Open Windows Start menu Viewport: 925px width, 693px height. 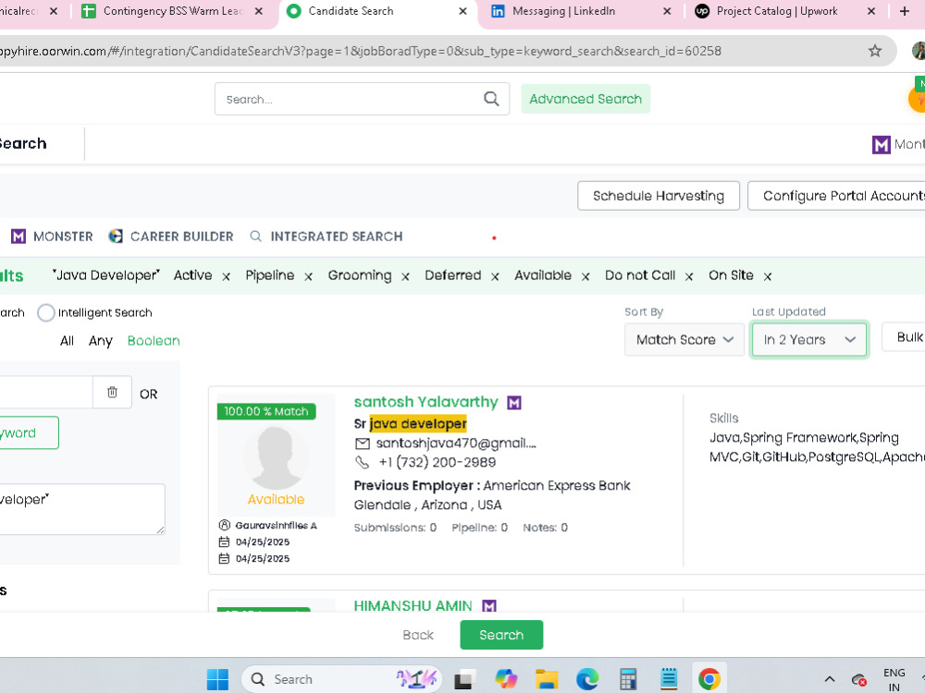coord(217,679)
